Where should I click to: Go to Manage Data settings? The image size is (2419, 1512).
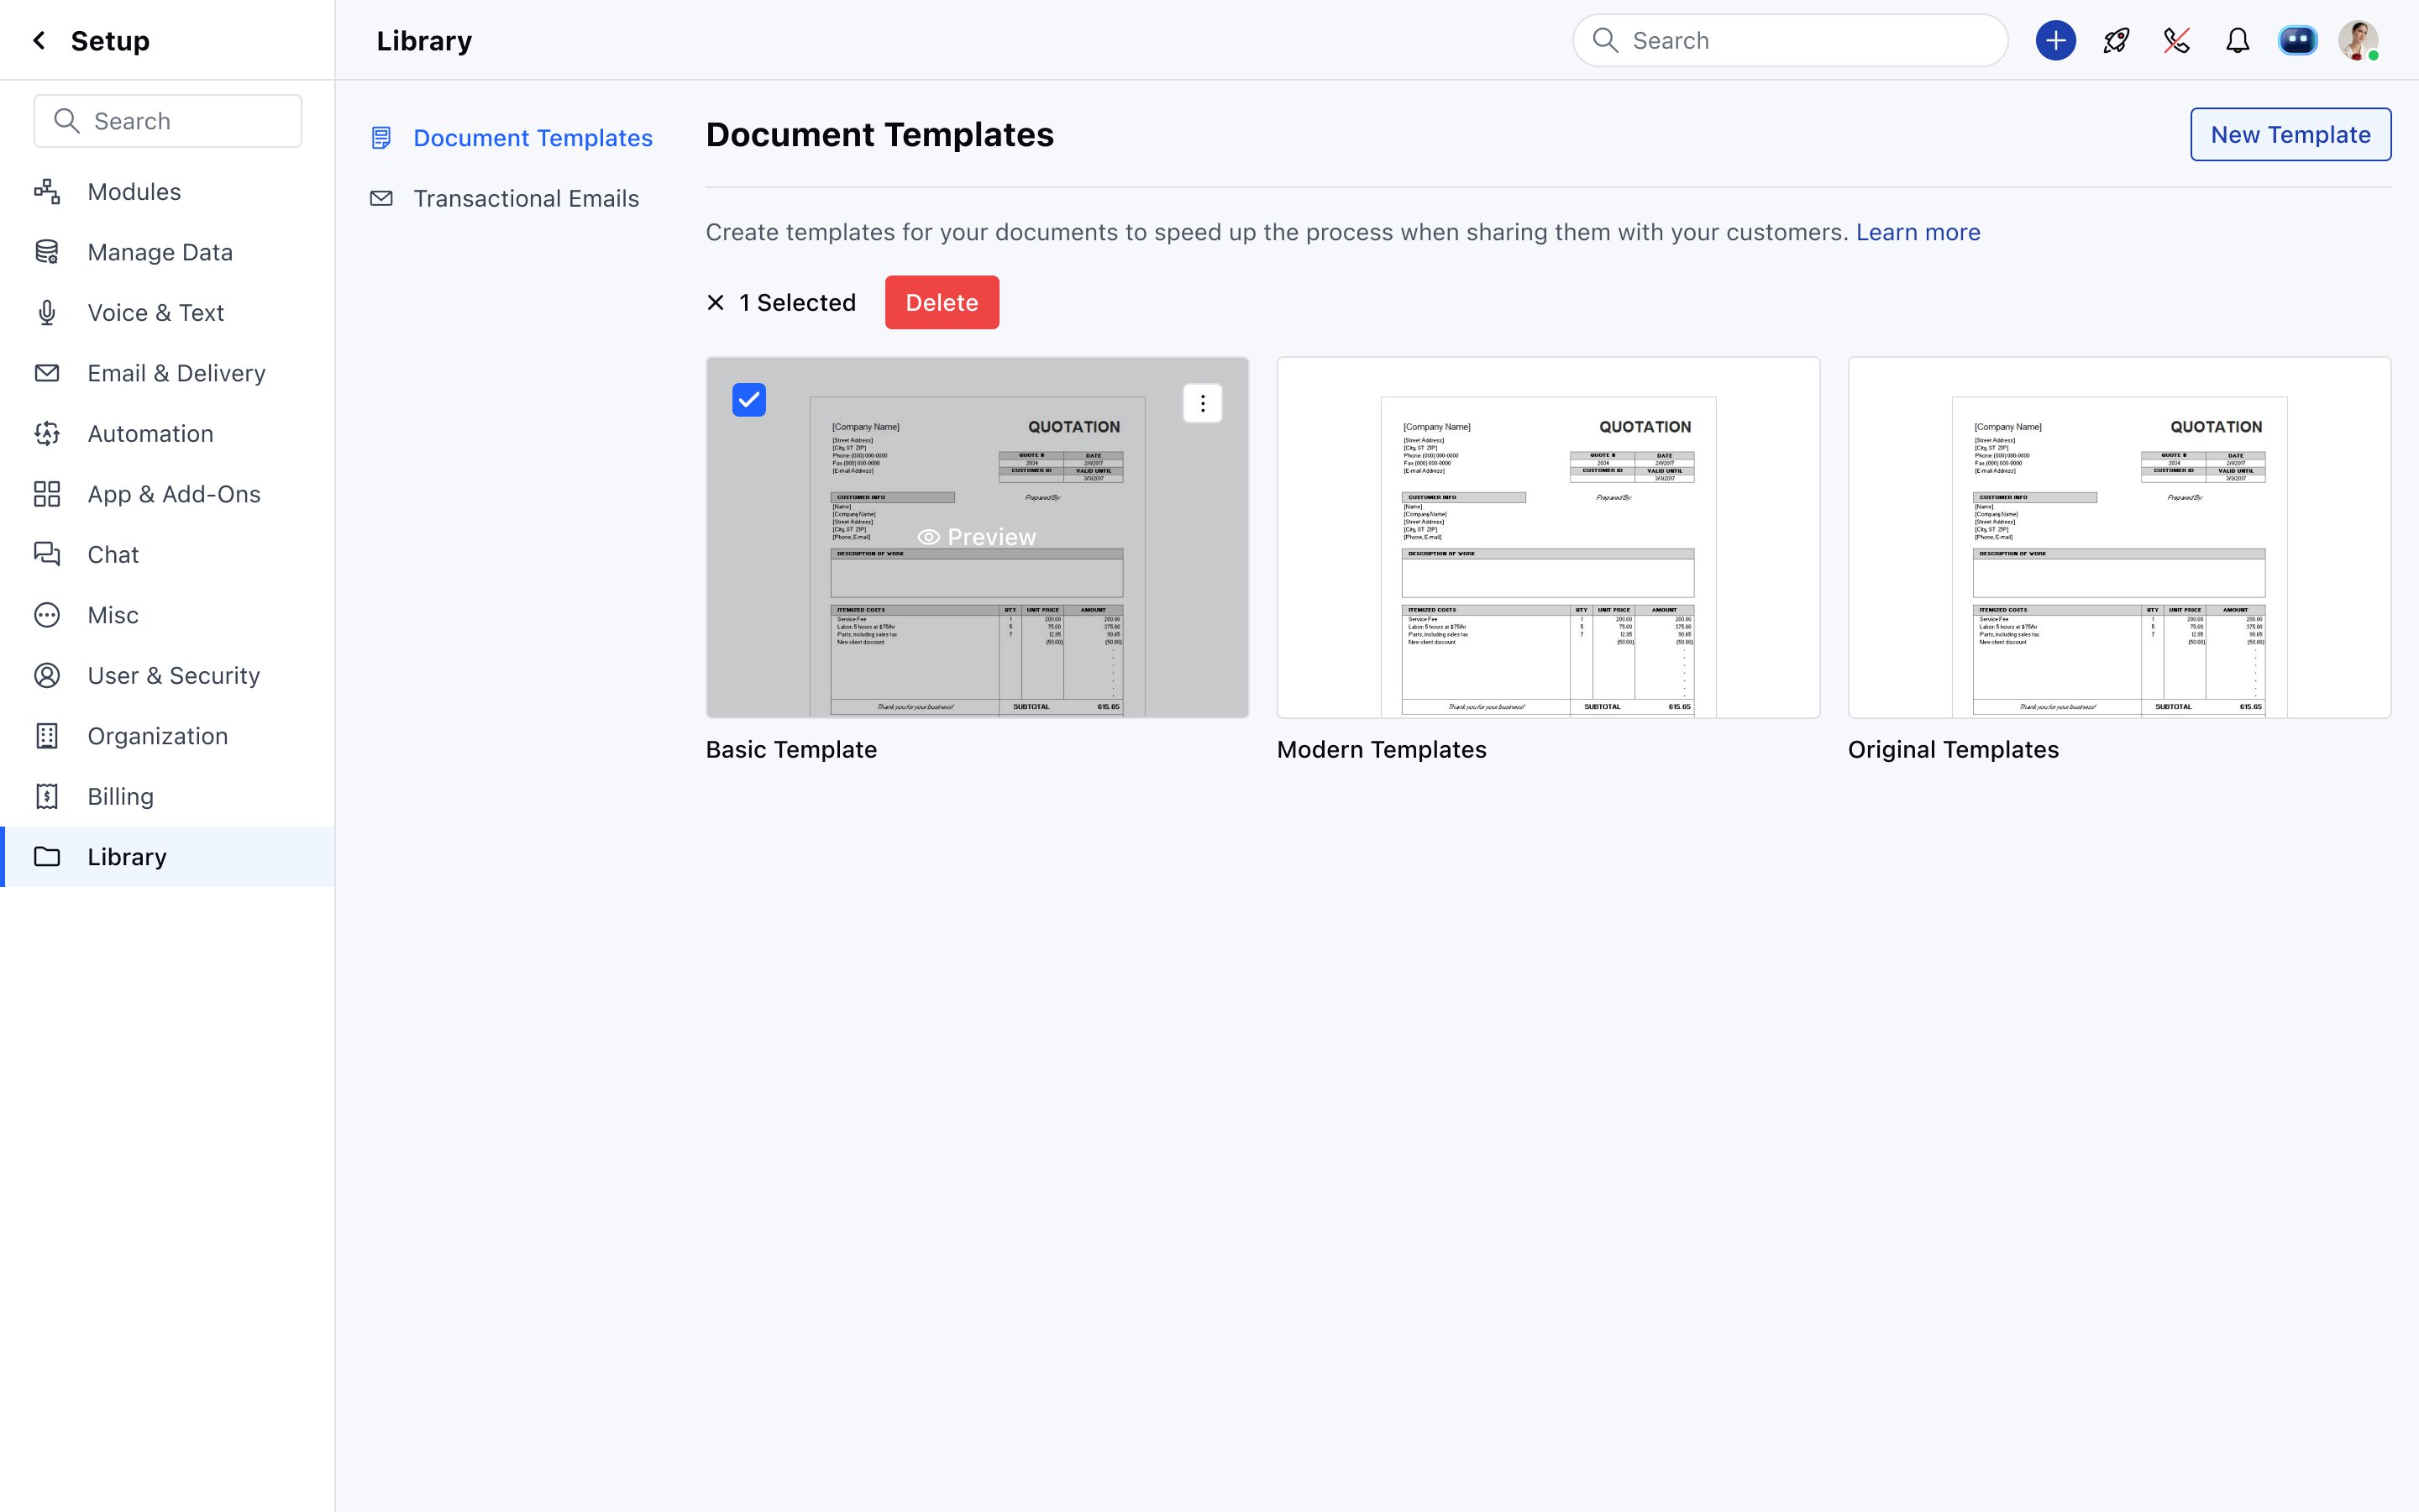pos(168,252)
